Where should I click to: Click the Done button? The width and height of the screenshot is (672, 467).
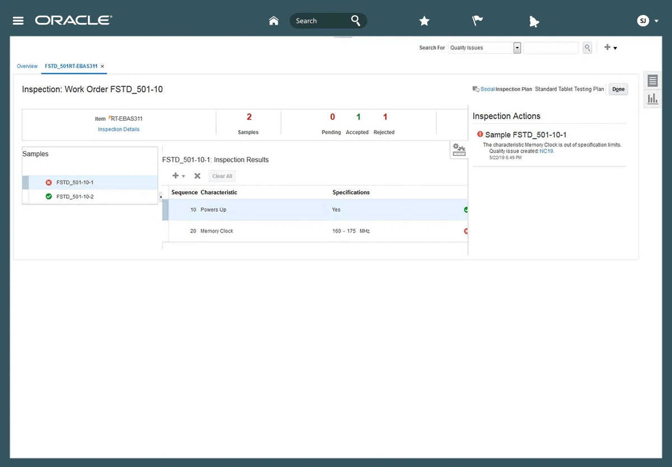618,89
